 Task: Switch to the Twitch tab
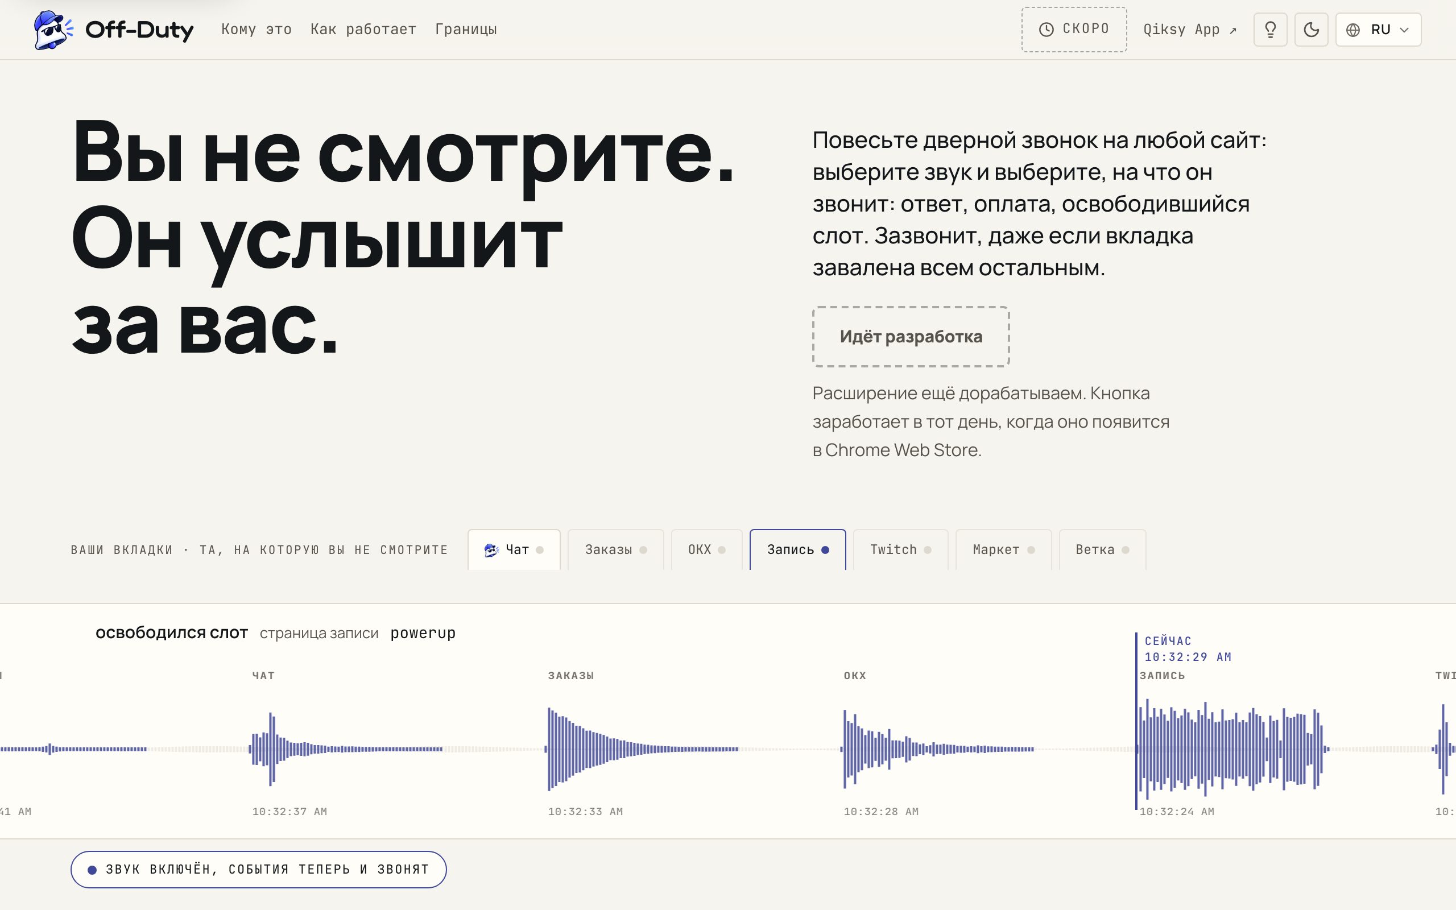coord(901,549)
